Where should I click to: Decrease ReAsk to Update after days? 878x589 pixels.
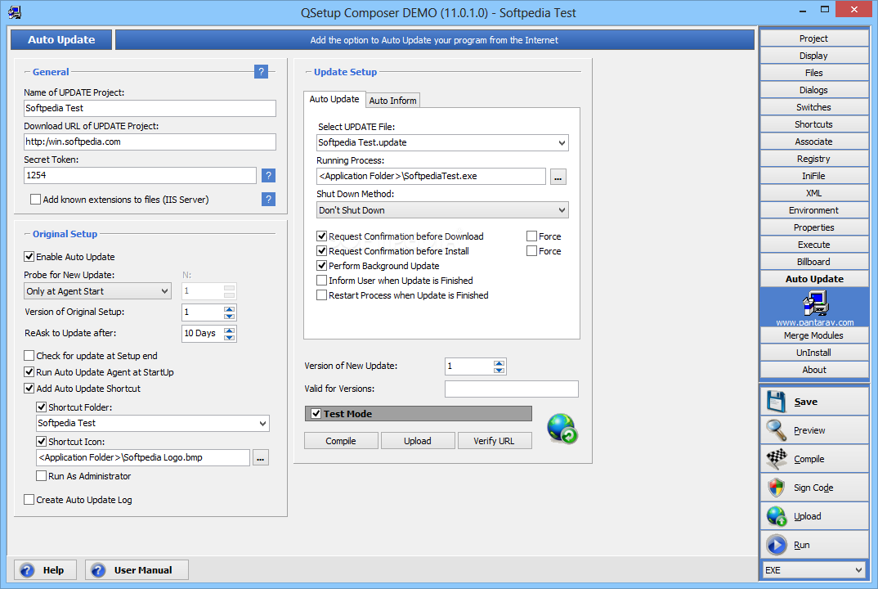click(230, 337)
